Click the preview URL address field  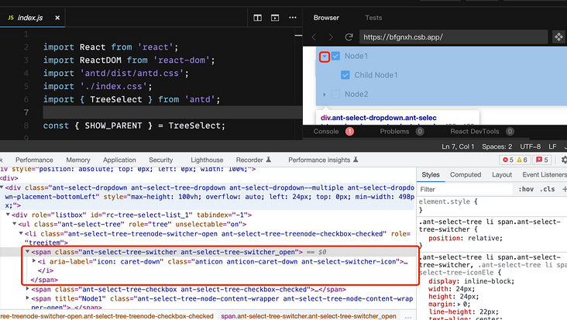click(x=453, y=37)
